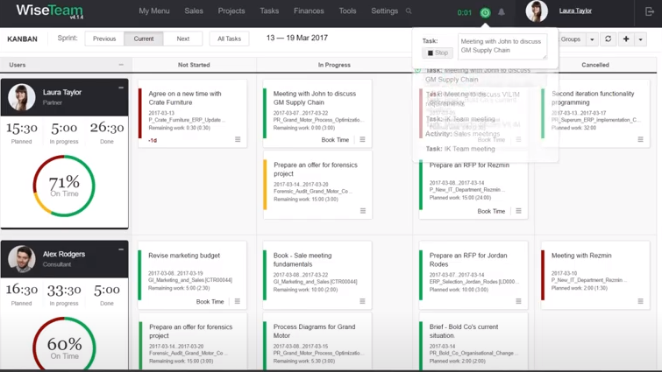Viewport: 662px width, 372px height.
Task: Click Alex's 33:30 In progress hours value
Action: point(64,290)
